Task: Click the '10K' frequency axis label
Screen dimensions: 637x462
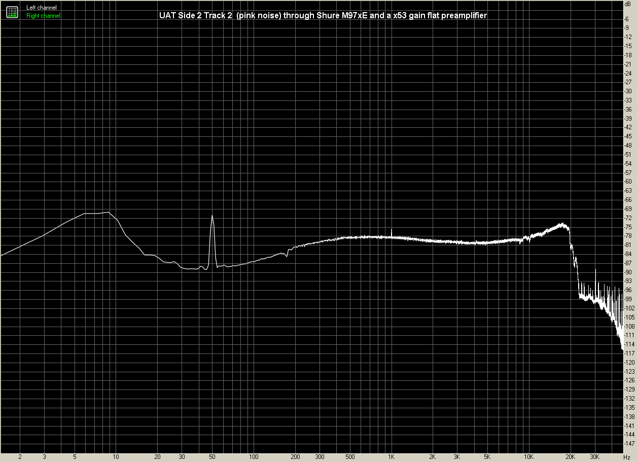Action: pyautogui.click(x=529, y=457)
